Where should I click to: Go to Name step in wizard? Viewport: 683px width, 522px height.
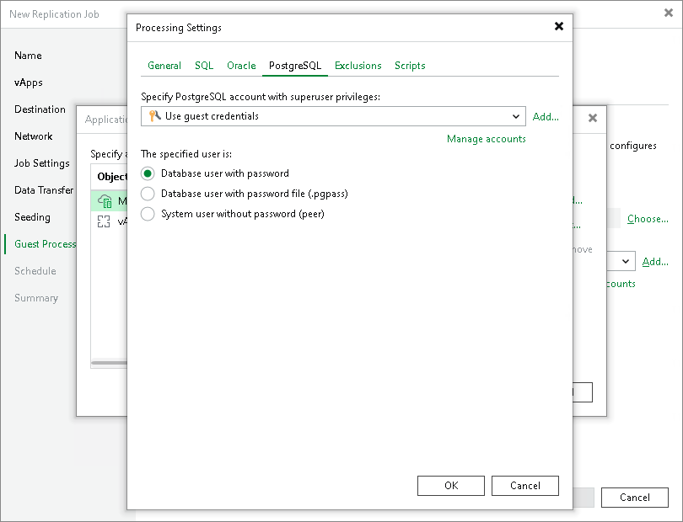coord(28,56)
